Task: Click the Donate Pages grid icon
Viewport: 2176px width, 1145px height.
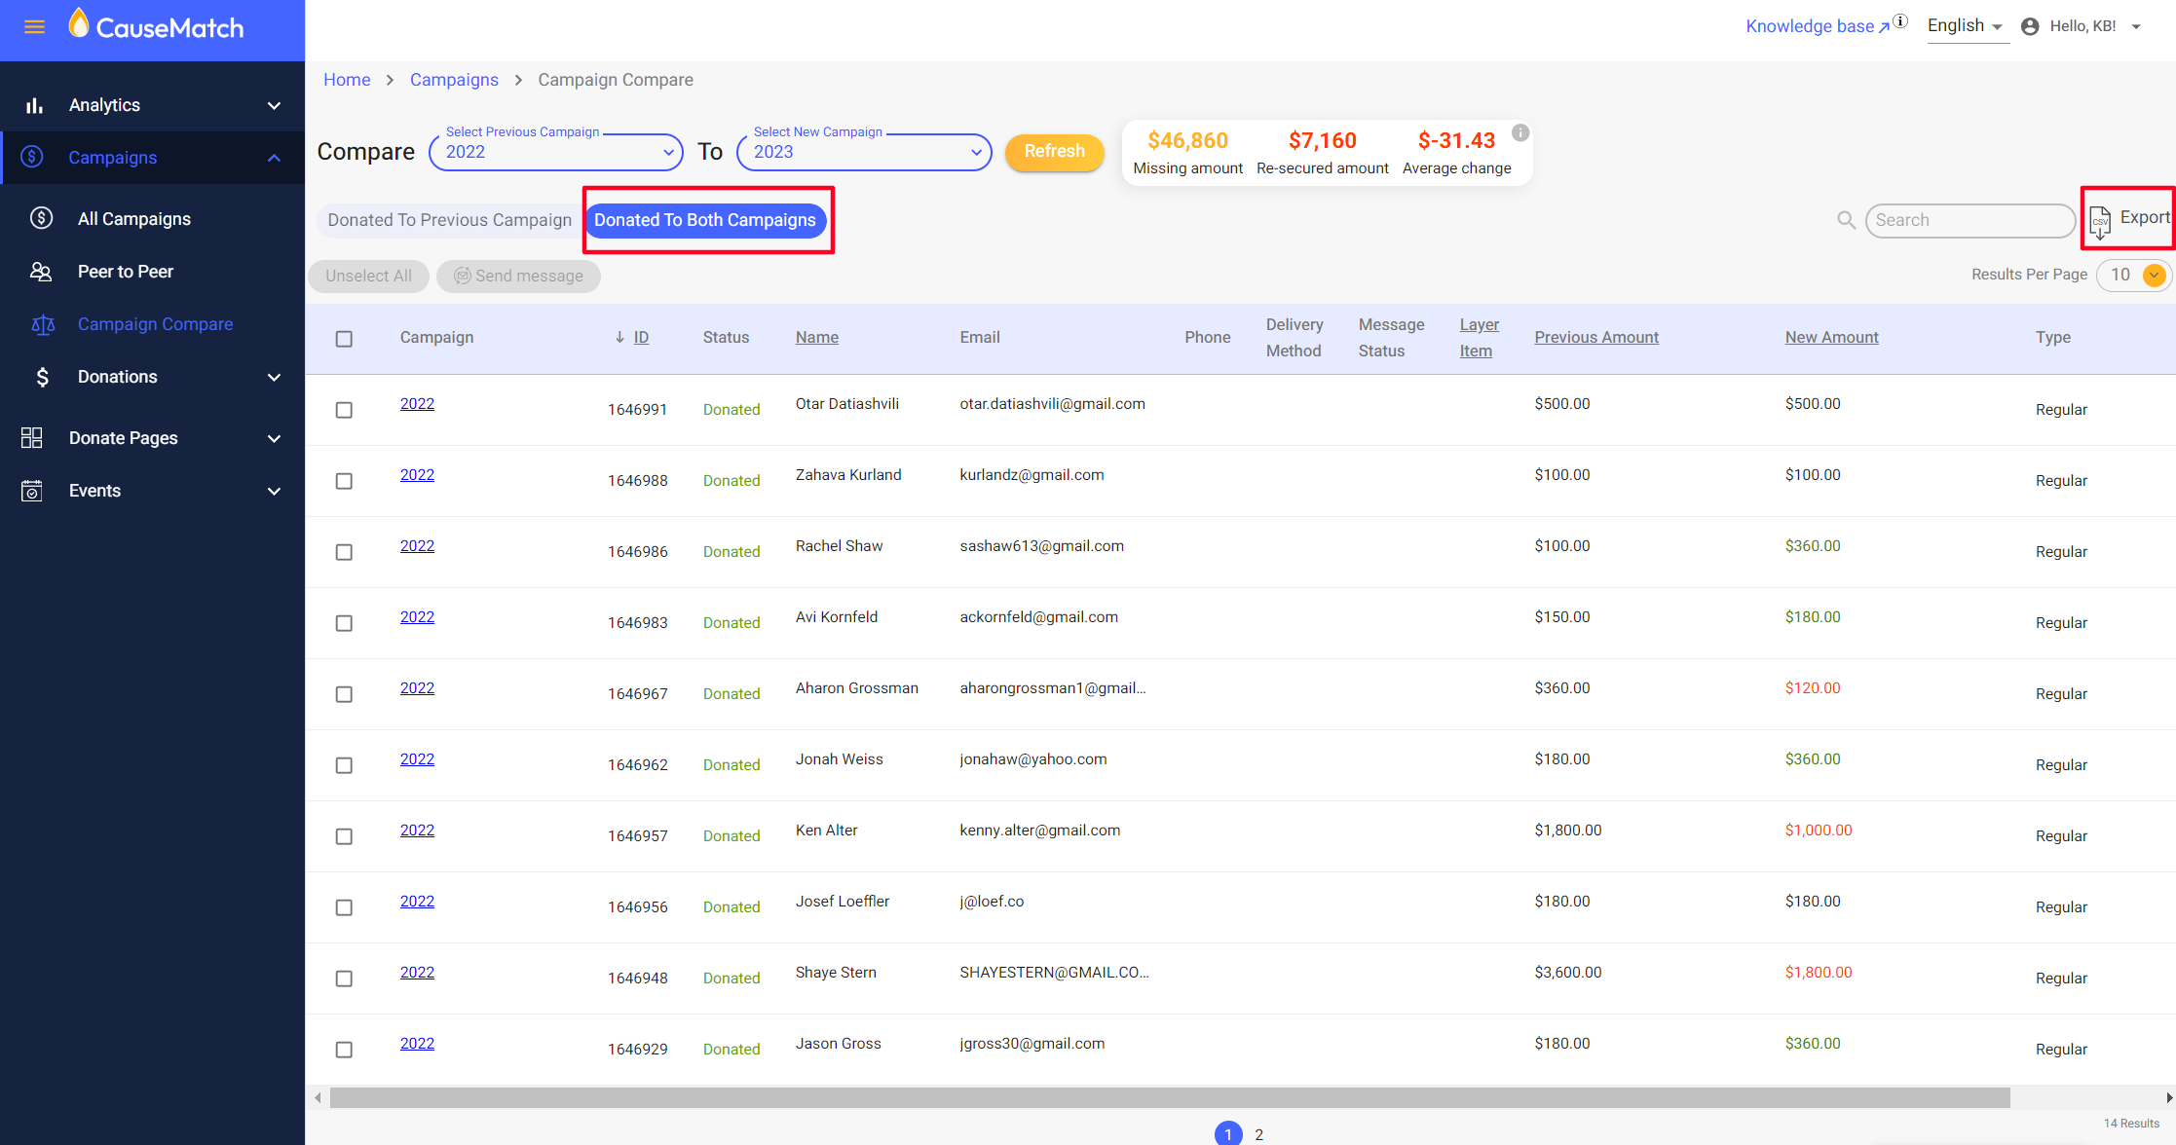Action: 32,438
